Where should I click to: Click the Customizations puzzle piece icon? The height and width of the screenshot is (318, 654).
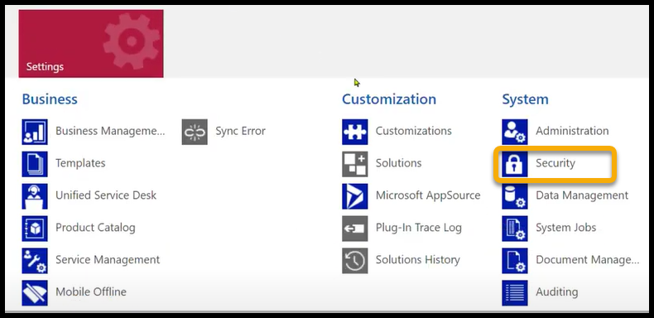click(355, 132)
